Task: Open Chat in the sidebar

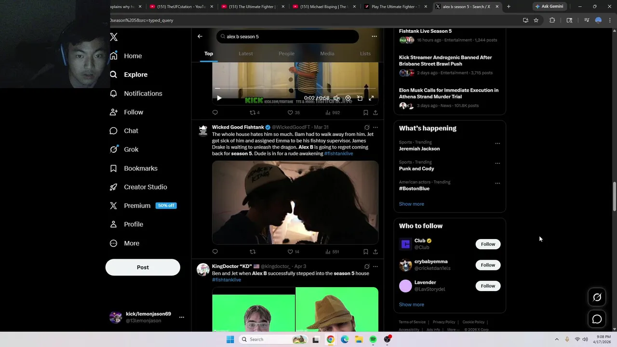Action: click(x=124, y=131)
